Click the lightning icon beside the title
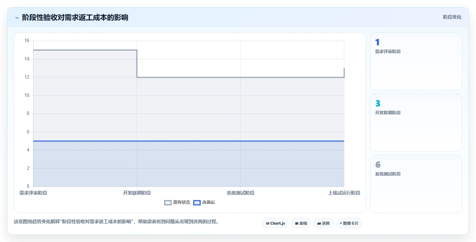Image resolution: width=476 pixels, height=242 pixels. click(x=17, y=18)
